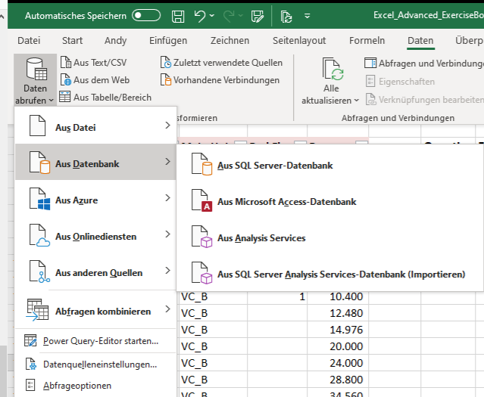
Task: Open Abfragen und Verbindungen pane
Action: pos(424,64)
